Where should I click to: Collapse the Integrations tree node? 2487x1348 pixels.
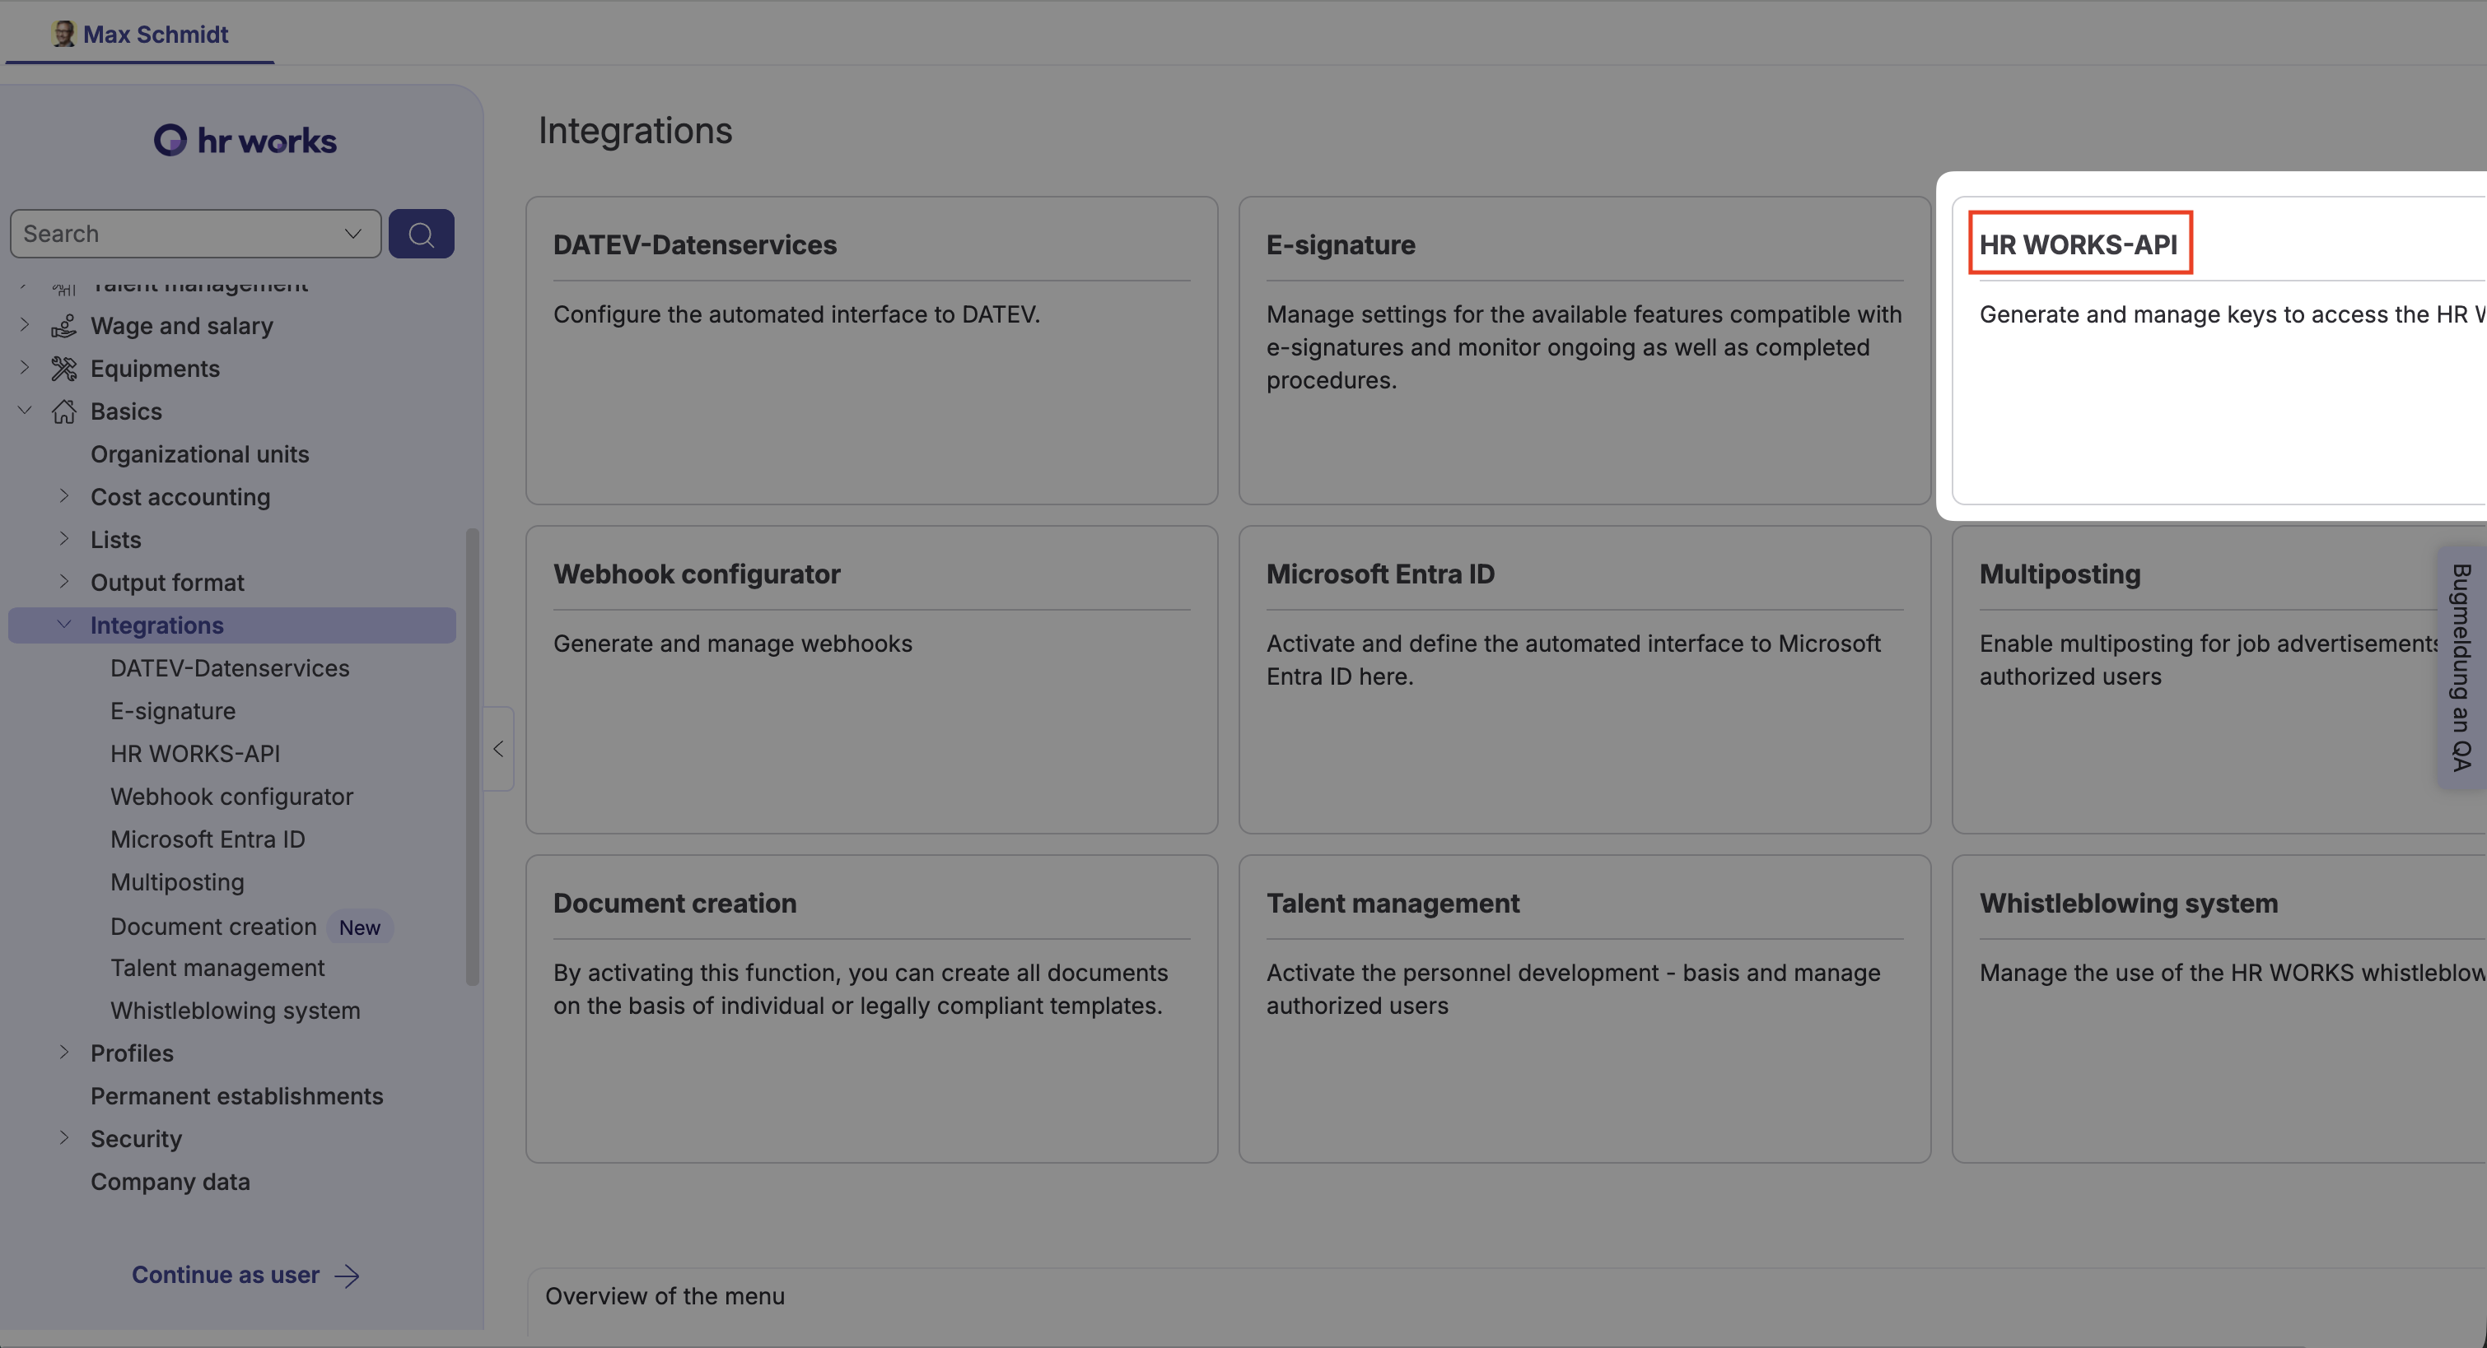(x=65, y=625)
